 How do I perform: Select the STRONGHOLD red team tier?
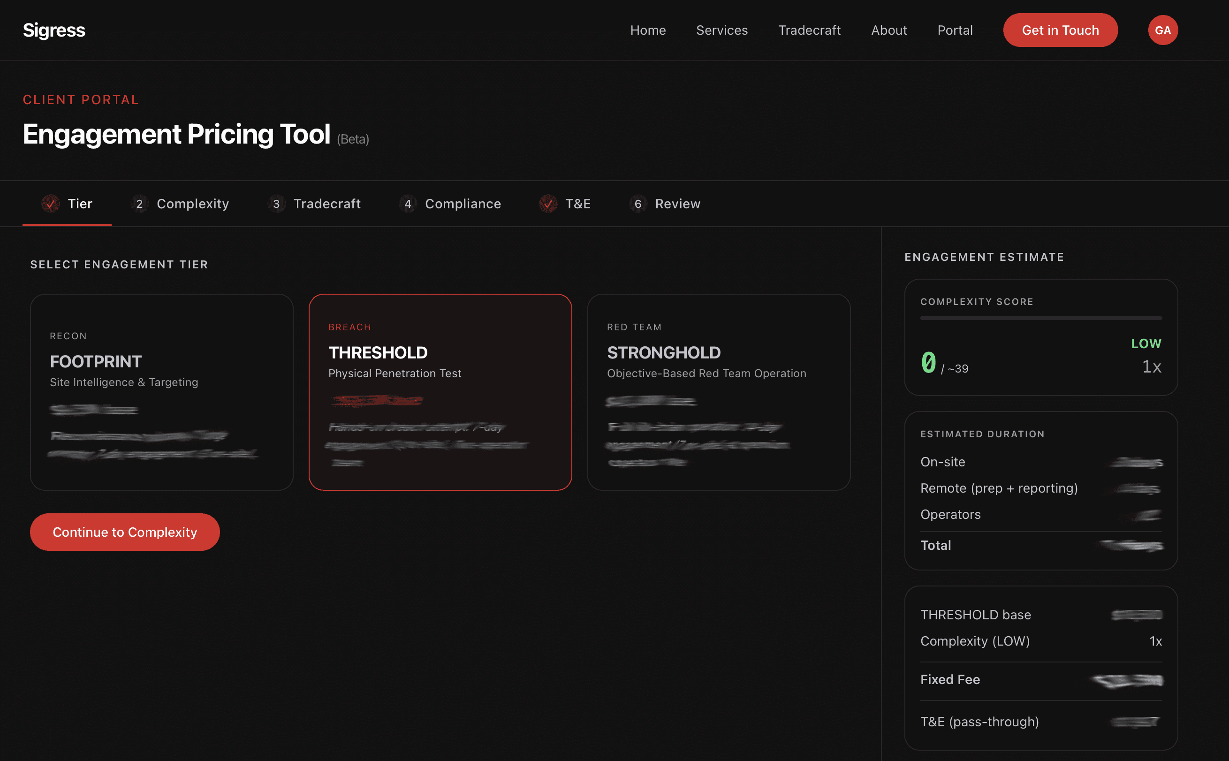(x=718, y=392)
